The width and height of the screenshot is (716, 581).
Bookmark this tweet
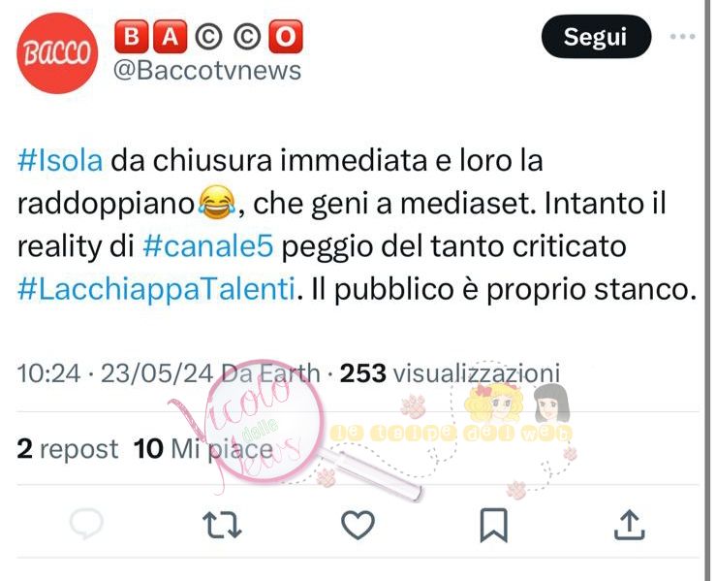[493, 526]
